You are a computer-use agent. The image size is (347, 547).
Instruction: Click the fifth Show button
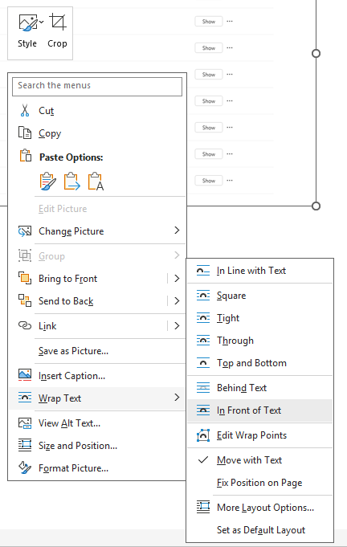coord(209,128)
